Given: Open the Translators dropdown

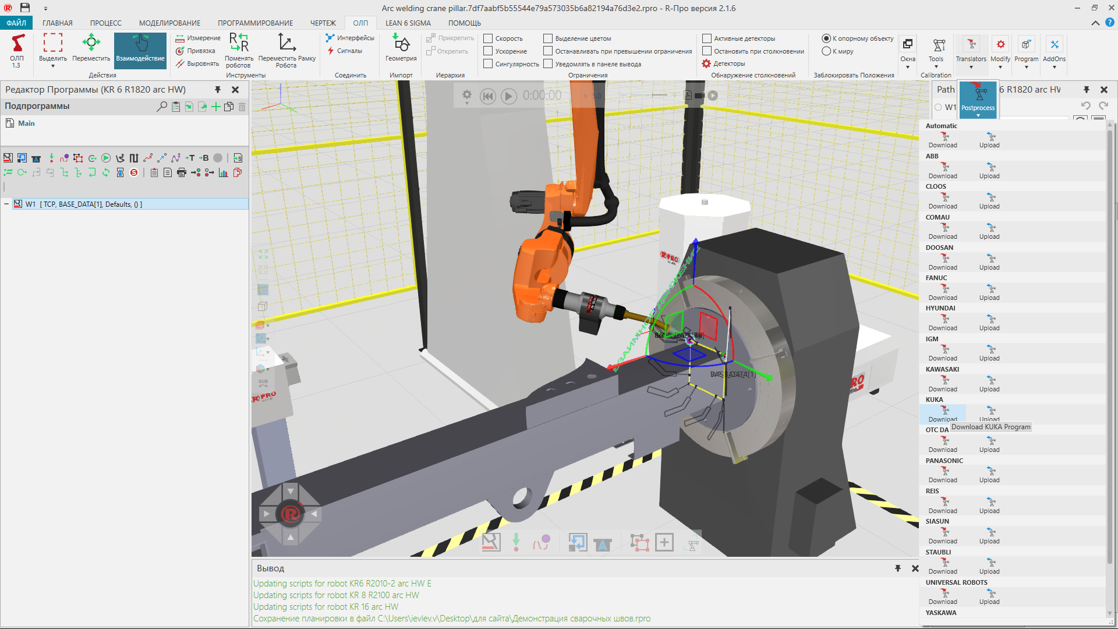Looking at the screenshot, I should click(971, 52).
